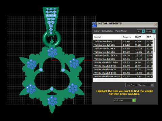This screenshot has height=121, width=162.
Task: Select the White Gold:14KX1 row
Action: (x=123, y=73)
